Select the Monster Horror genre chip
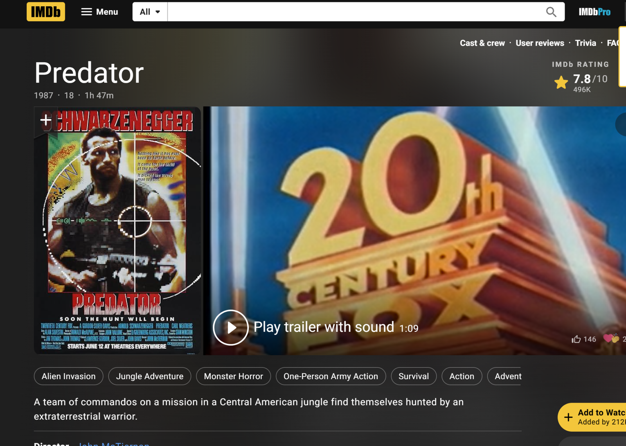Image resolution: width=626 pixels, height=446 pixels. tap(233, 376)
